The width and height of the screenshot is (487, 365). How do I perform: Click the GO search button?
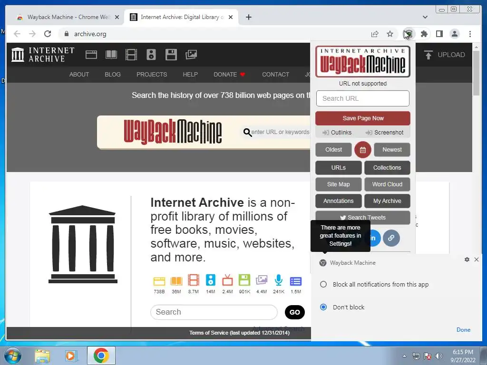[x=295, y=312]
